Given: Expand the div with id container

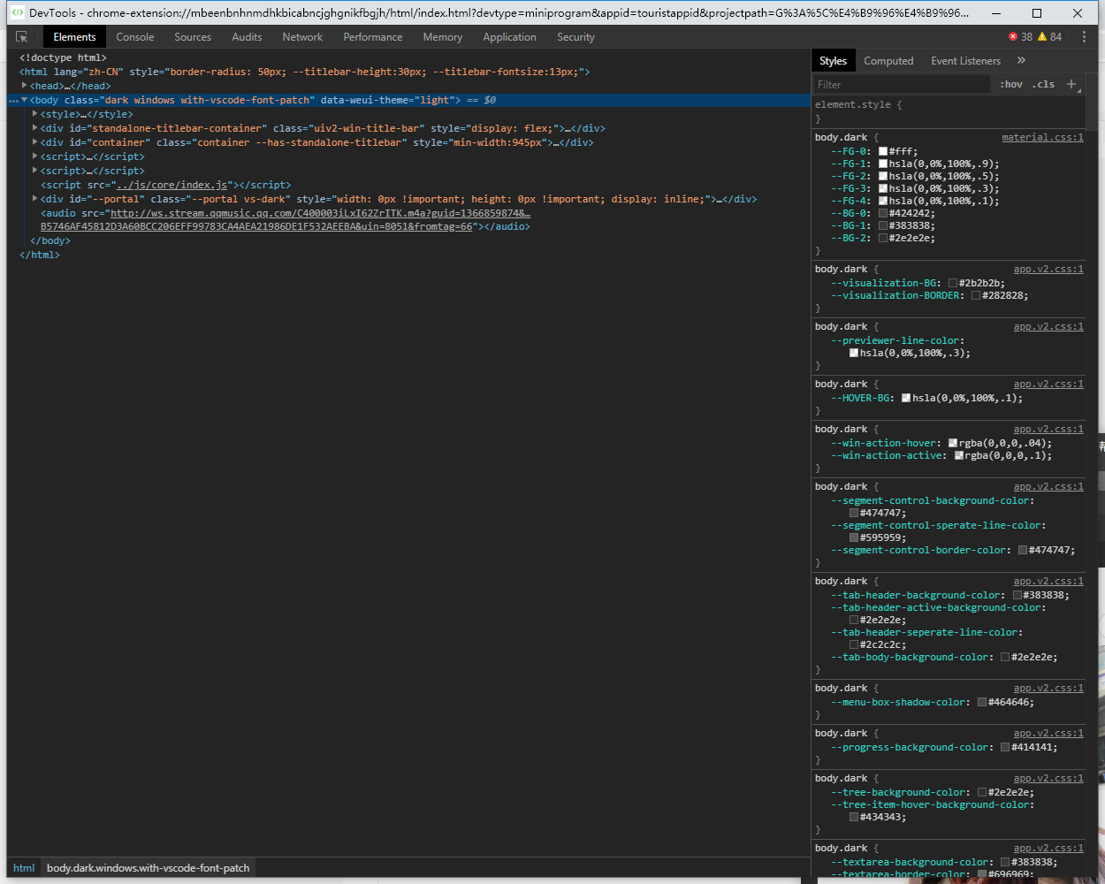Looking at the screenshot, I should coord(35,142).
